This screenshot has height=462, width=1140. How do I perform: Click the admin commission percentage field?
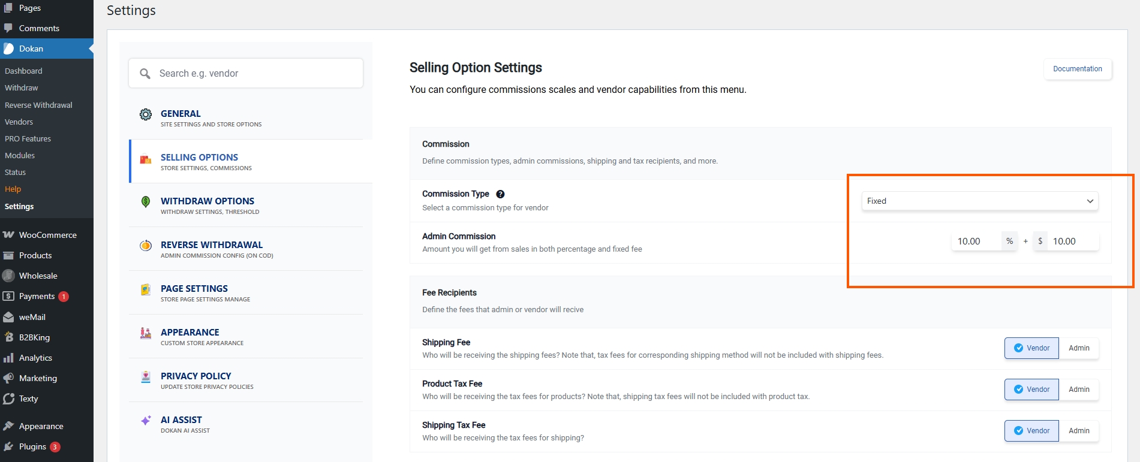click(x=975, y=241)
